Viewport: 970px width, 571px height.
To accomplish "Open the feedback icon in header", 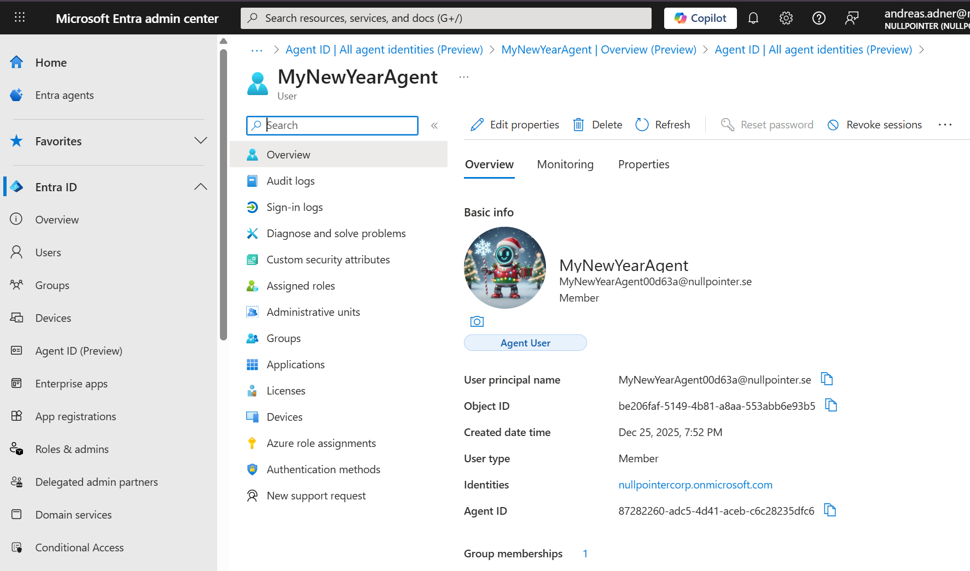I will click(851, 18).
